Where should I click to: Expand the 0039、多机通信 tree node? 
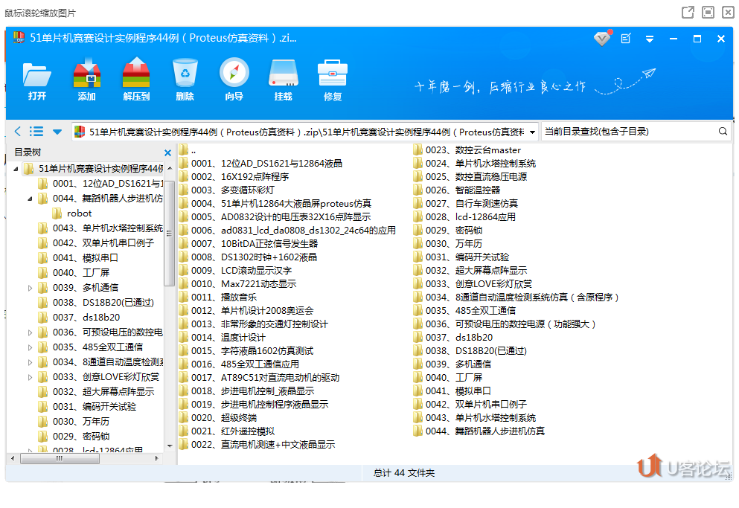[x=30, y=287]
